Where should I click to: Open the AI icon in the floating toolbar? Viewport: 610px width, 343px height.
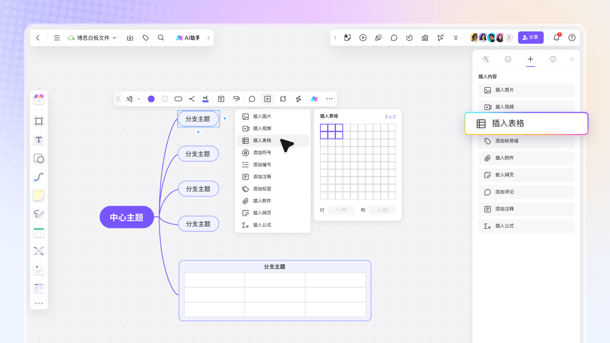coord(314,99)
